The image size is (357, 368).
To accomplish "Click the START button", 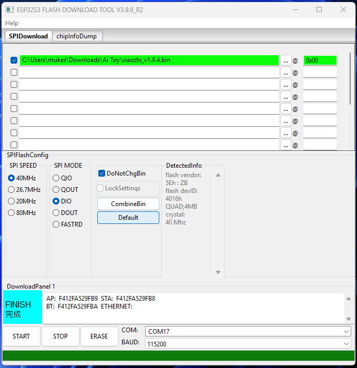I will [22, 336].
